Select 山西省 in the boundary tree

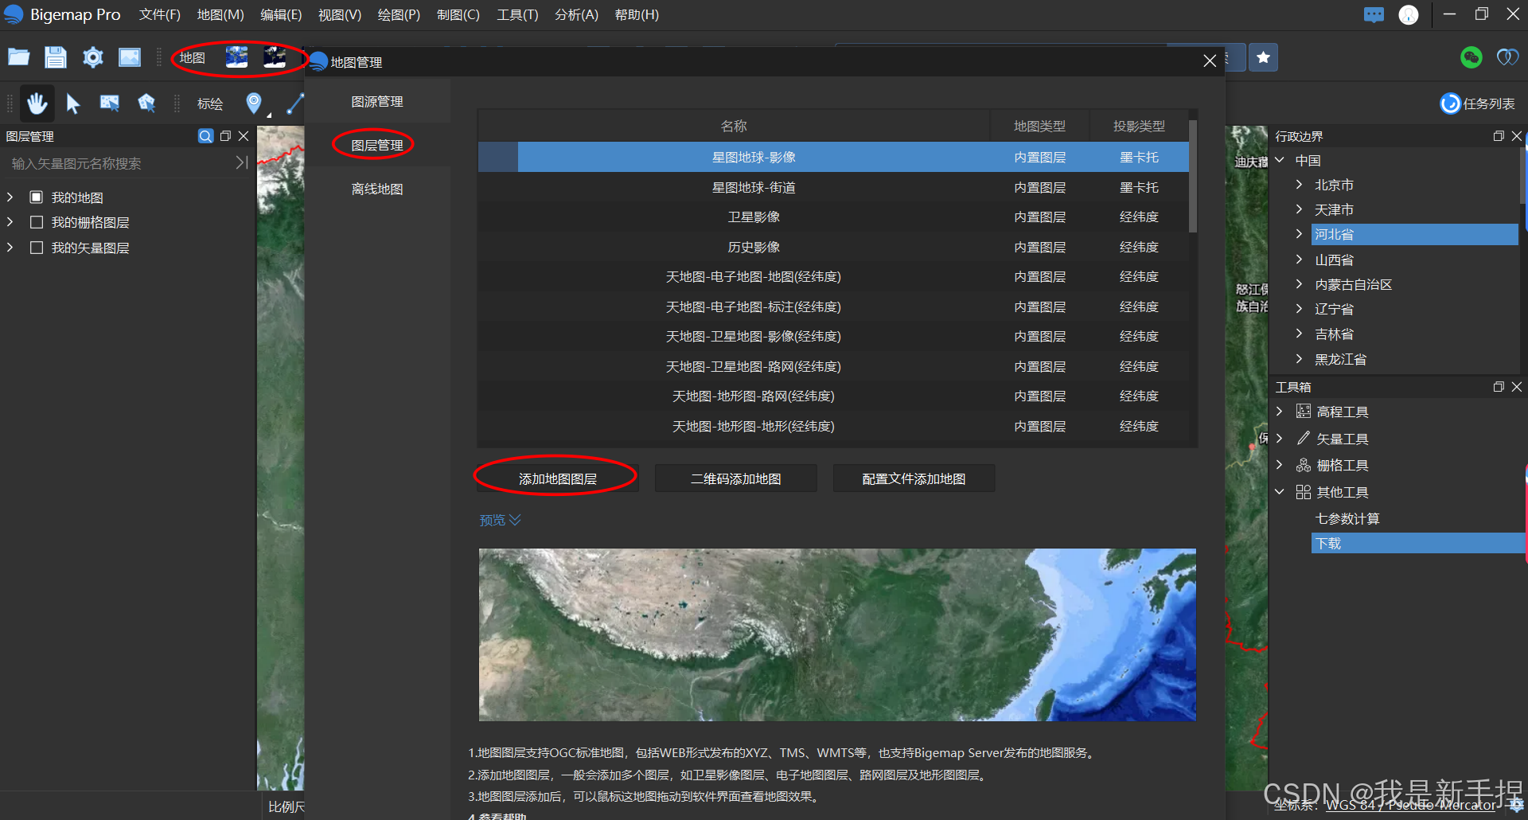[x=1334, y=260]
